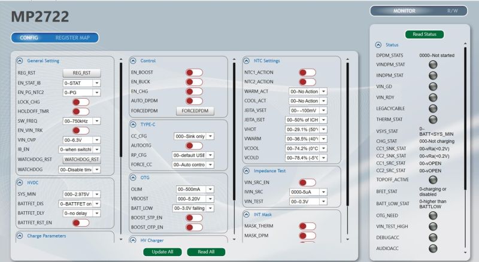479x262 pixels.
Task: Click the WATCHDOG_RST button
Action: (81, 159)
